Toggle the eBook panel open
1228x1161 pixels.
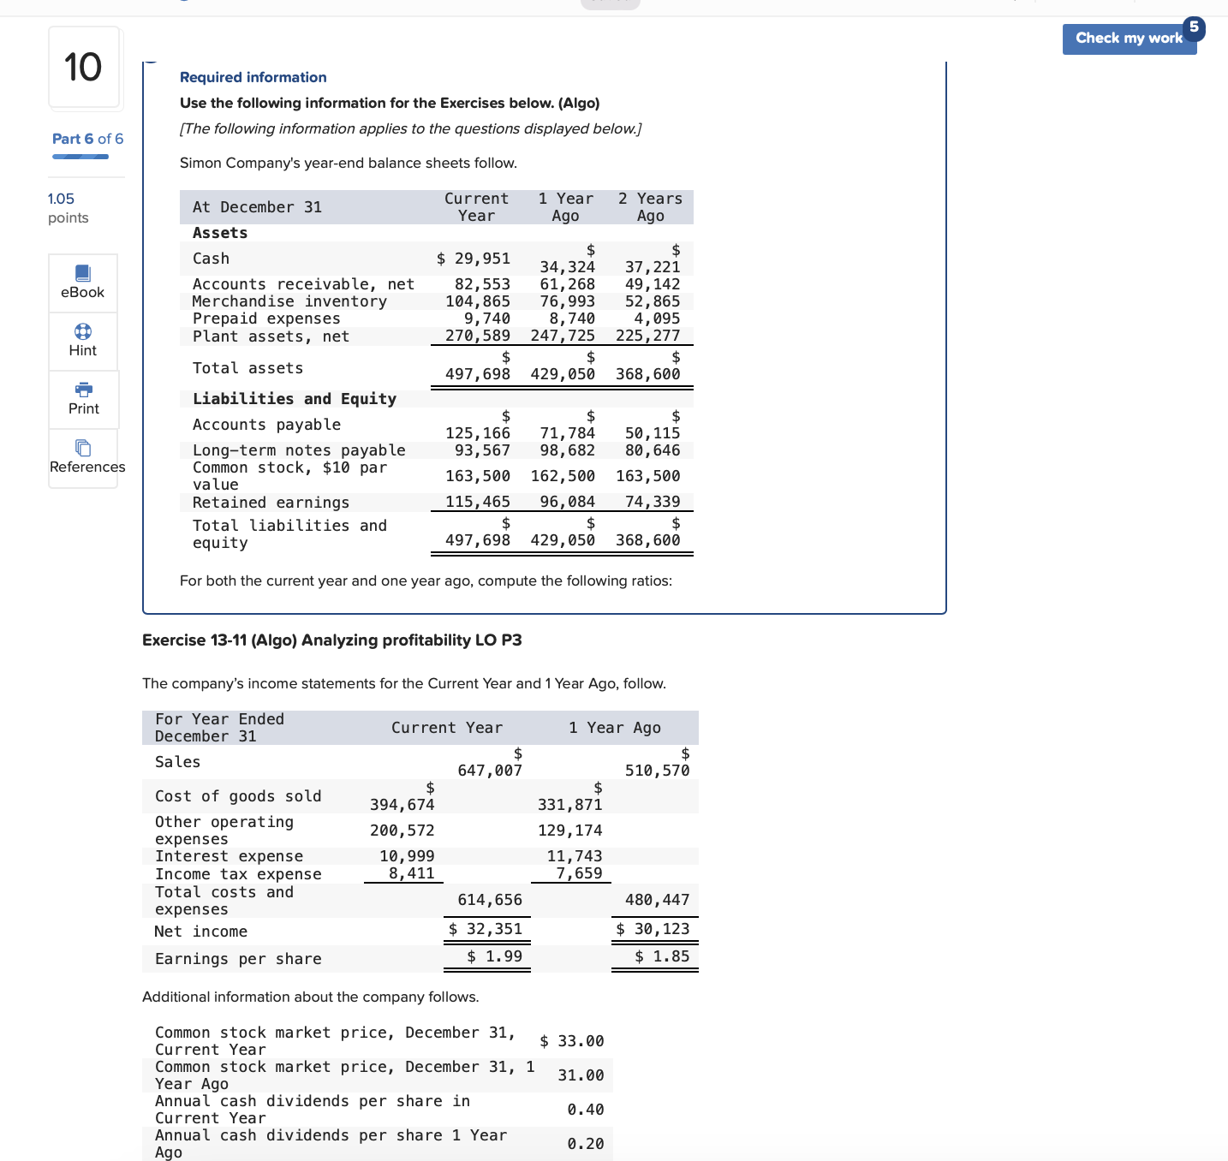(x=82, y=283)
